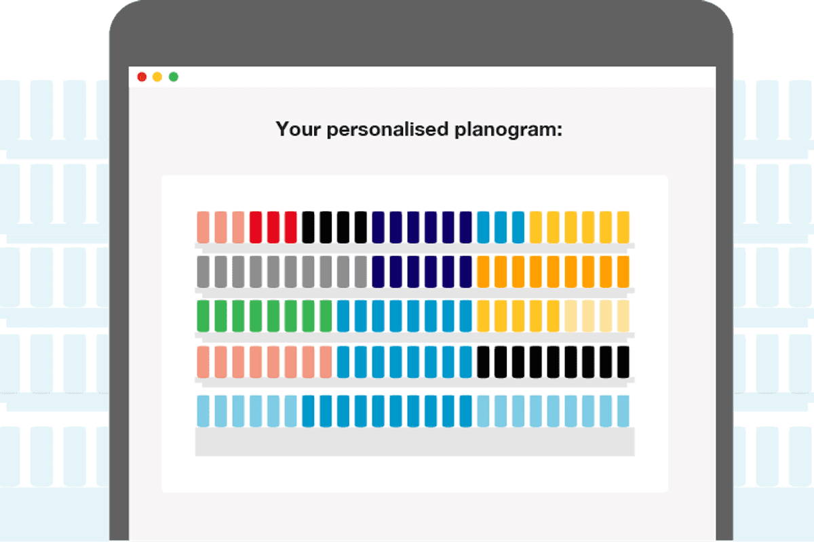
Task: Select last orange product on second shelf
Action: pyautogui.click(x=623, y=271)
